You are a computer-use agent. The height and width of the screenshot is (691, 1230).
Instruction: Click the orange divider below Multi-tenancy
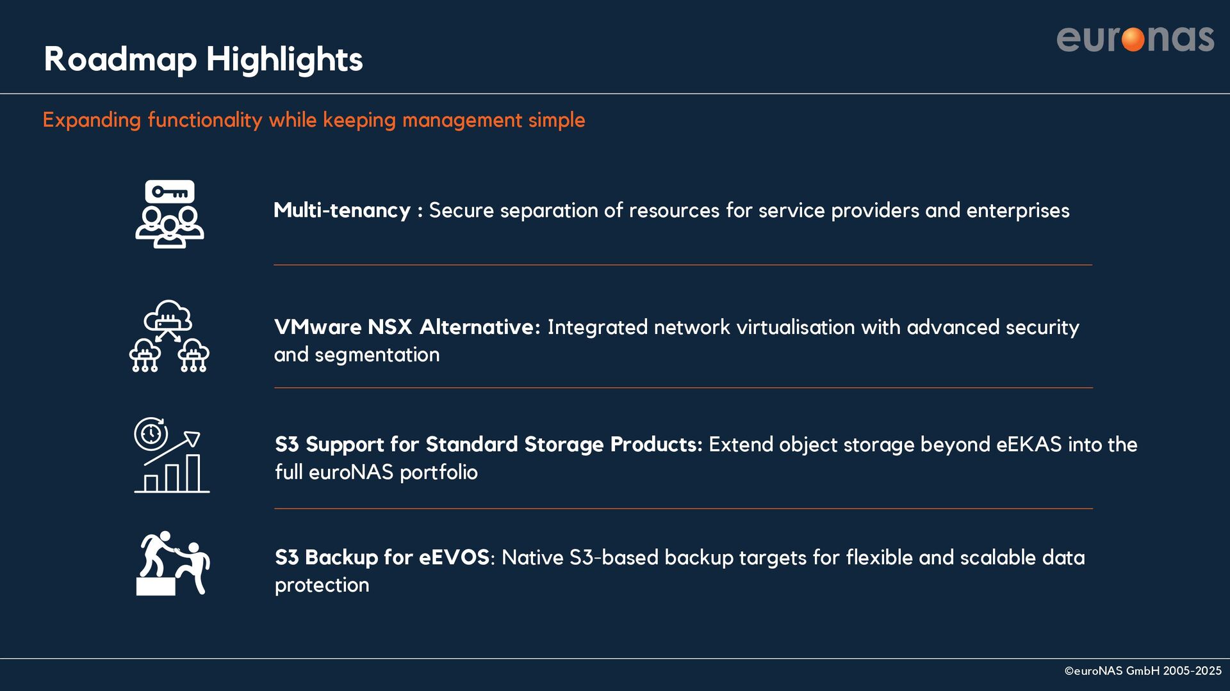coord(683,265)
